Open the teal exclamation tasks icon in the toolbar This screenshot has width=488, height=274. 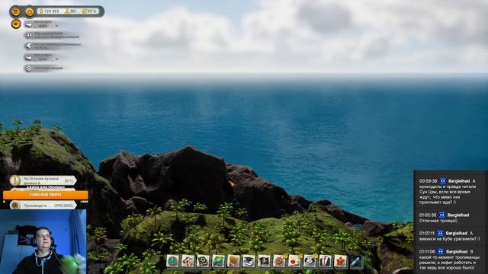tap(173, 261)
